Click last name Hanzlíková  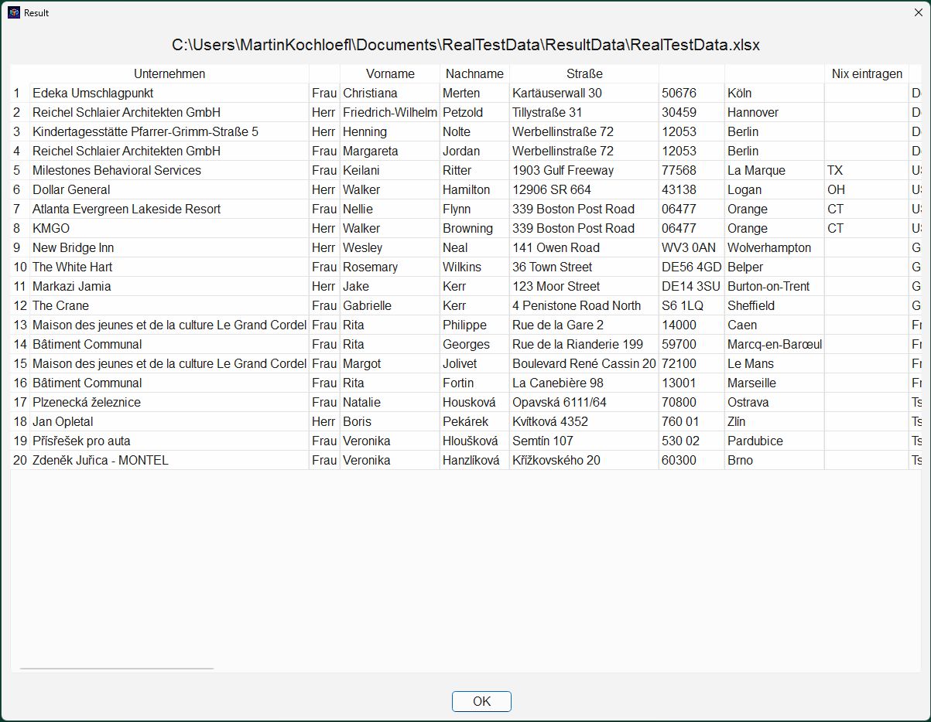pyautogui.click(x=474, y=460)
